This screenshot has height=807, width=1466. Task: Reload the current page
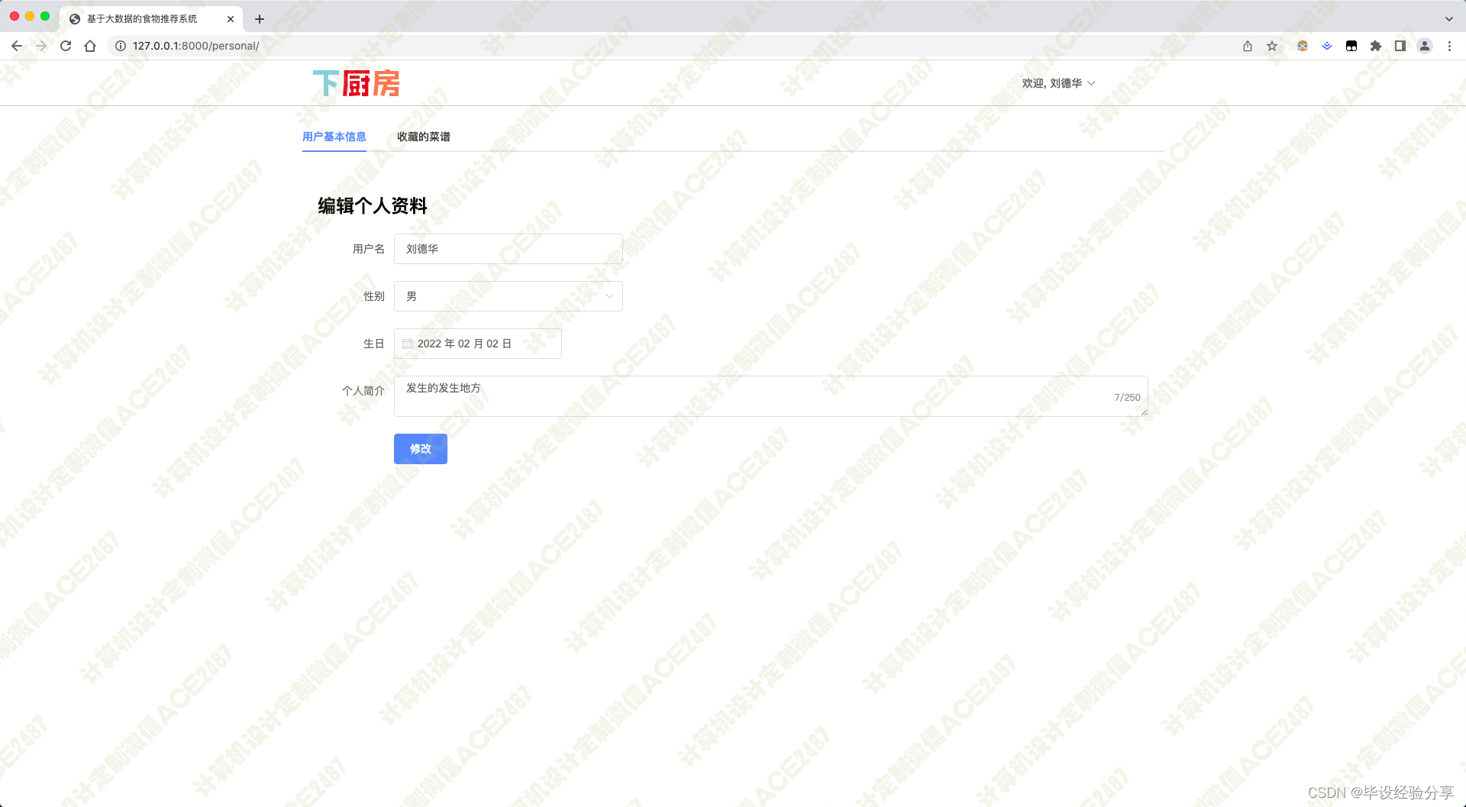[x=66, y=46]
